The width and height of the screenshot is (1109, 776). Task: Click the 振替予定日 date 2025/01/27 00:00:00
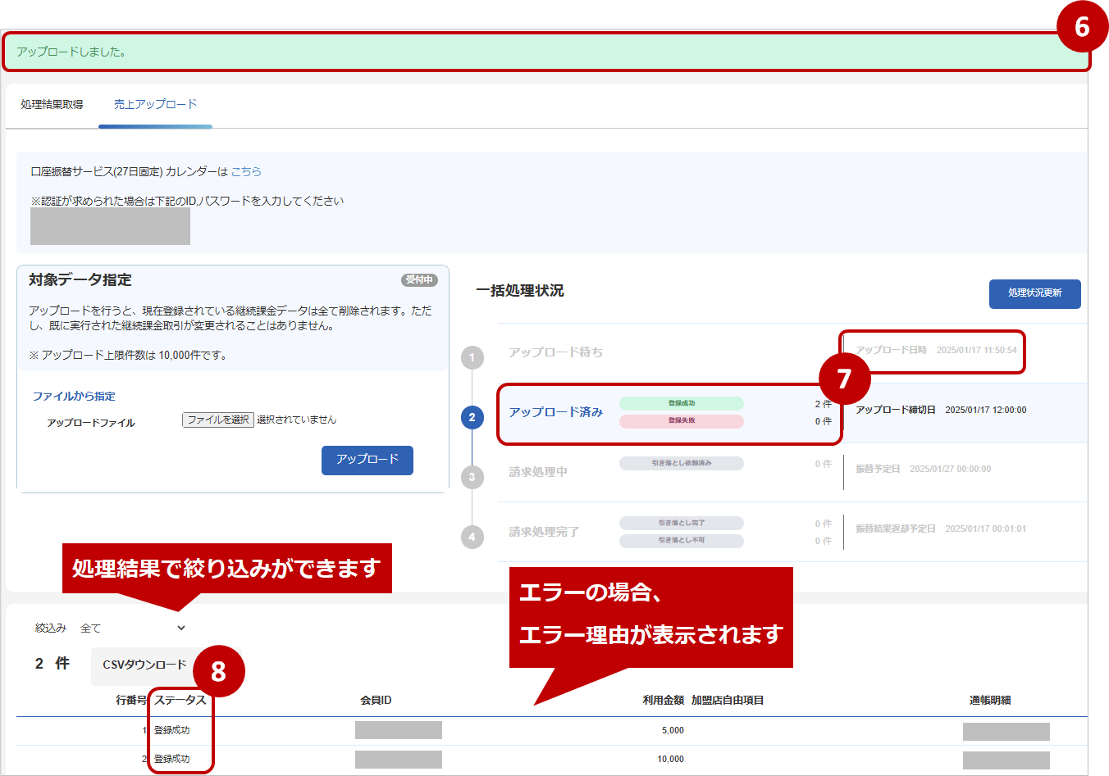(x=950, y=469)
